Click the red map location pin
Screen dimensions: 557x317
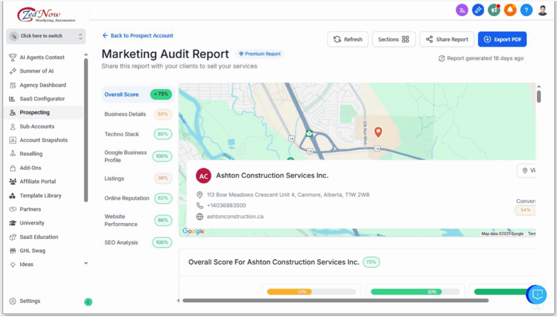(379, 132)
